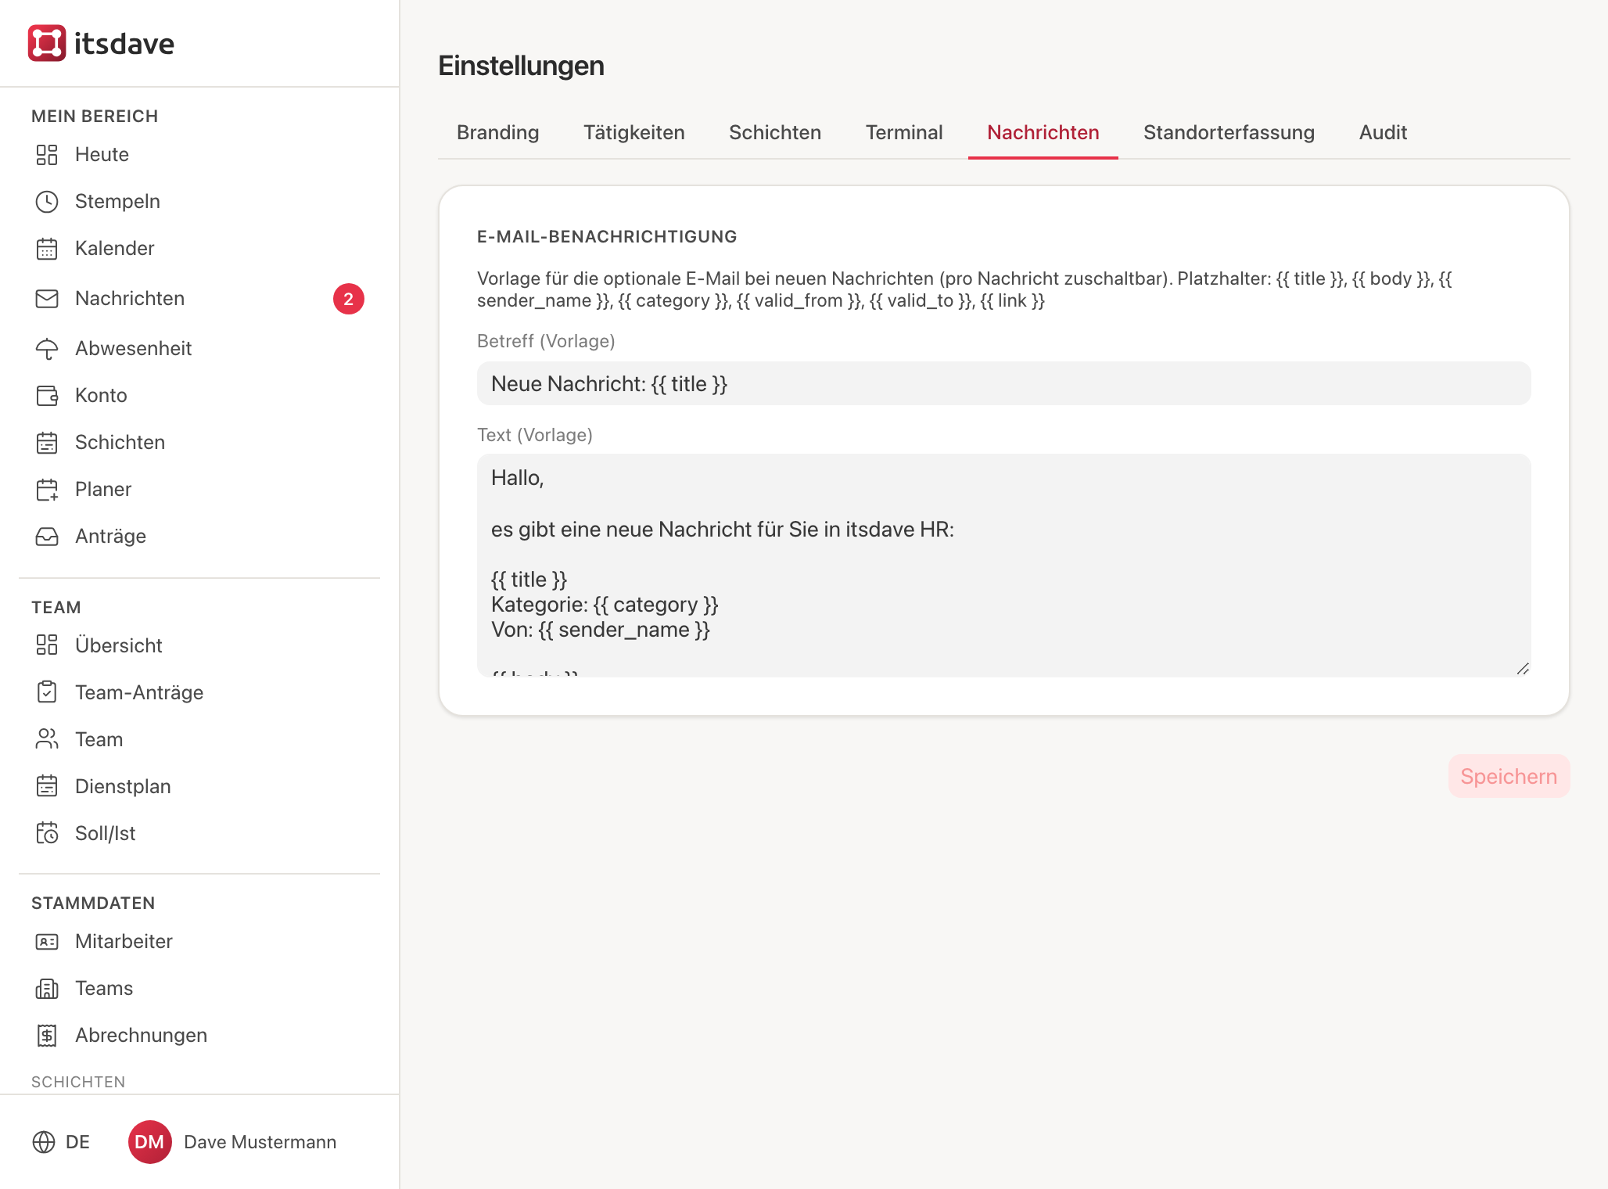Click the Nachrichten envelope icon
The image size is (1608, 1189).
[x=47, y=299]
